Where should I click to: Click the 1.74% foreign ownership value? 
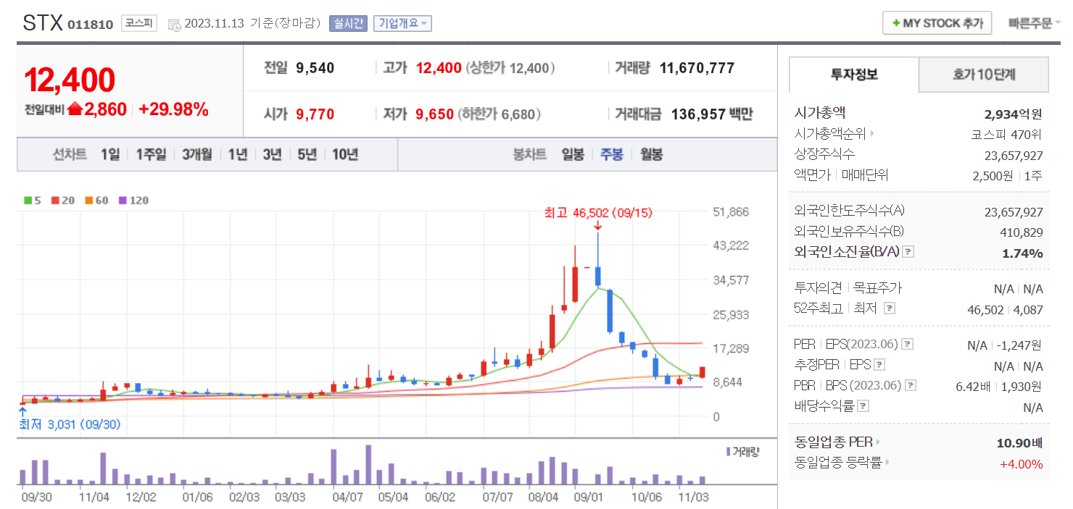click(x=1022, y=253)
